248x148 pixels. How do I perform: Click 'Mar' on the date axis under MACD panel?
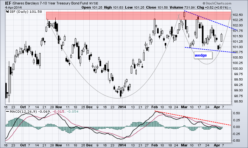click(184, 145)
